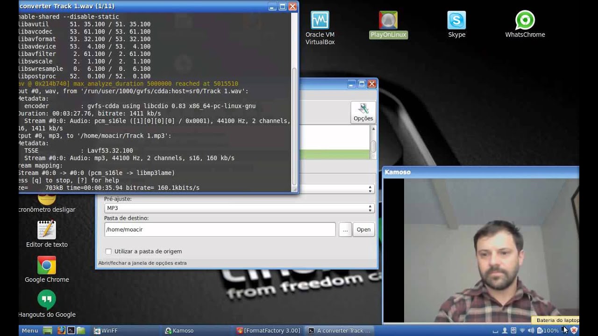Click the Open button in WinFF
The width and height of the screenshot is (598, 336).
coord(363,230)
